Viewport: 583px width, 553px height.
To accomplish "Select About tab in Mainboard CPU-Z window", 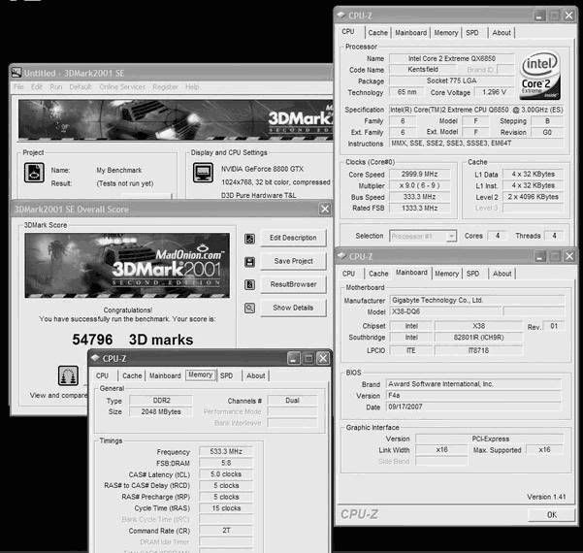I will [502, 274].
